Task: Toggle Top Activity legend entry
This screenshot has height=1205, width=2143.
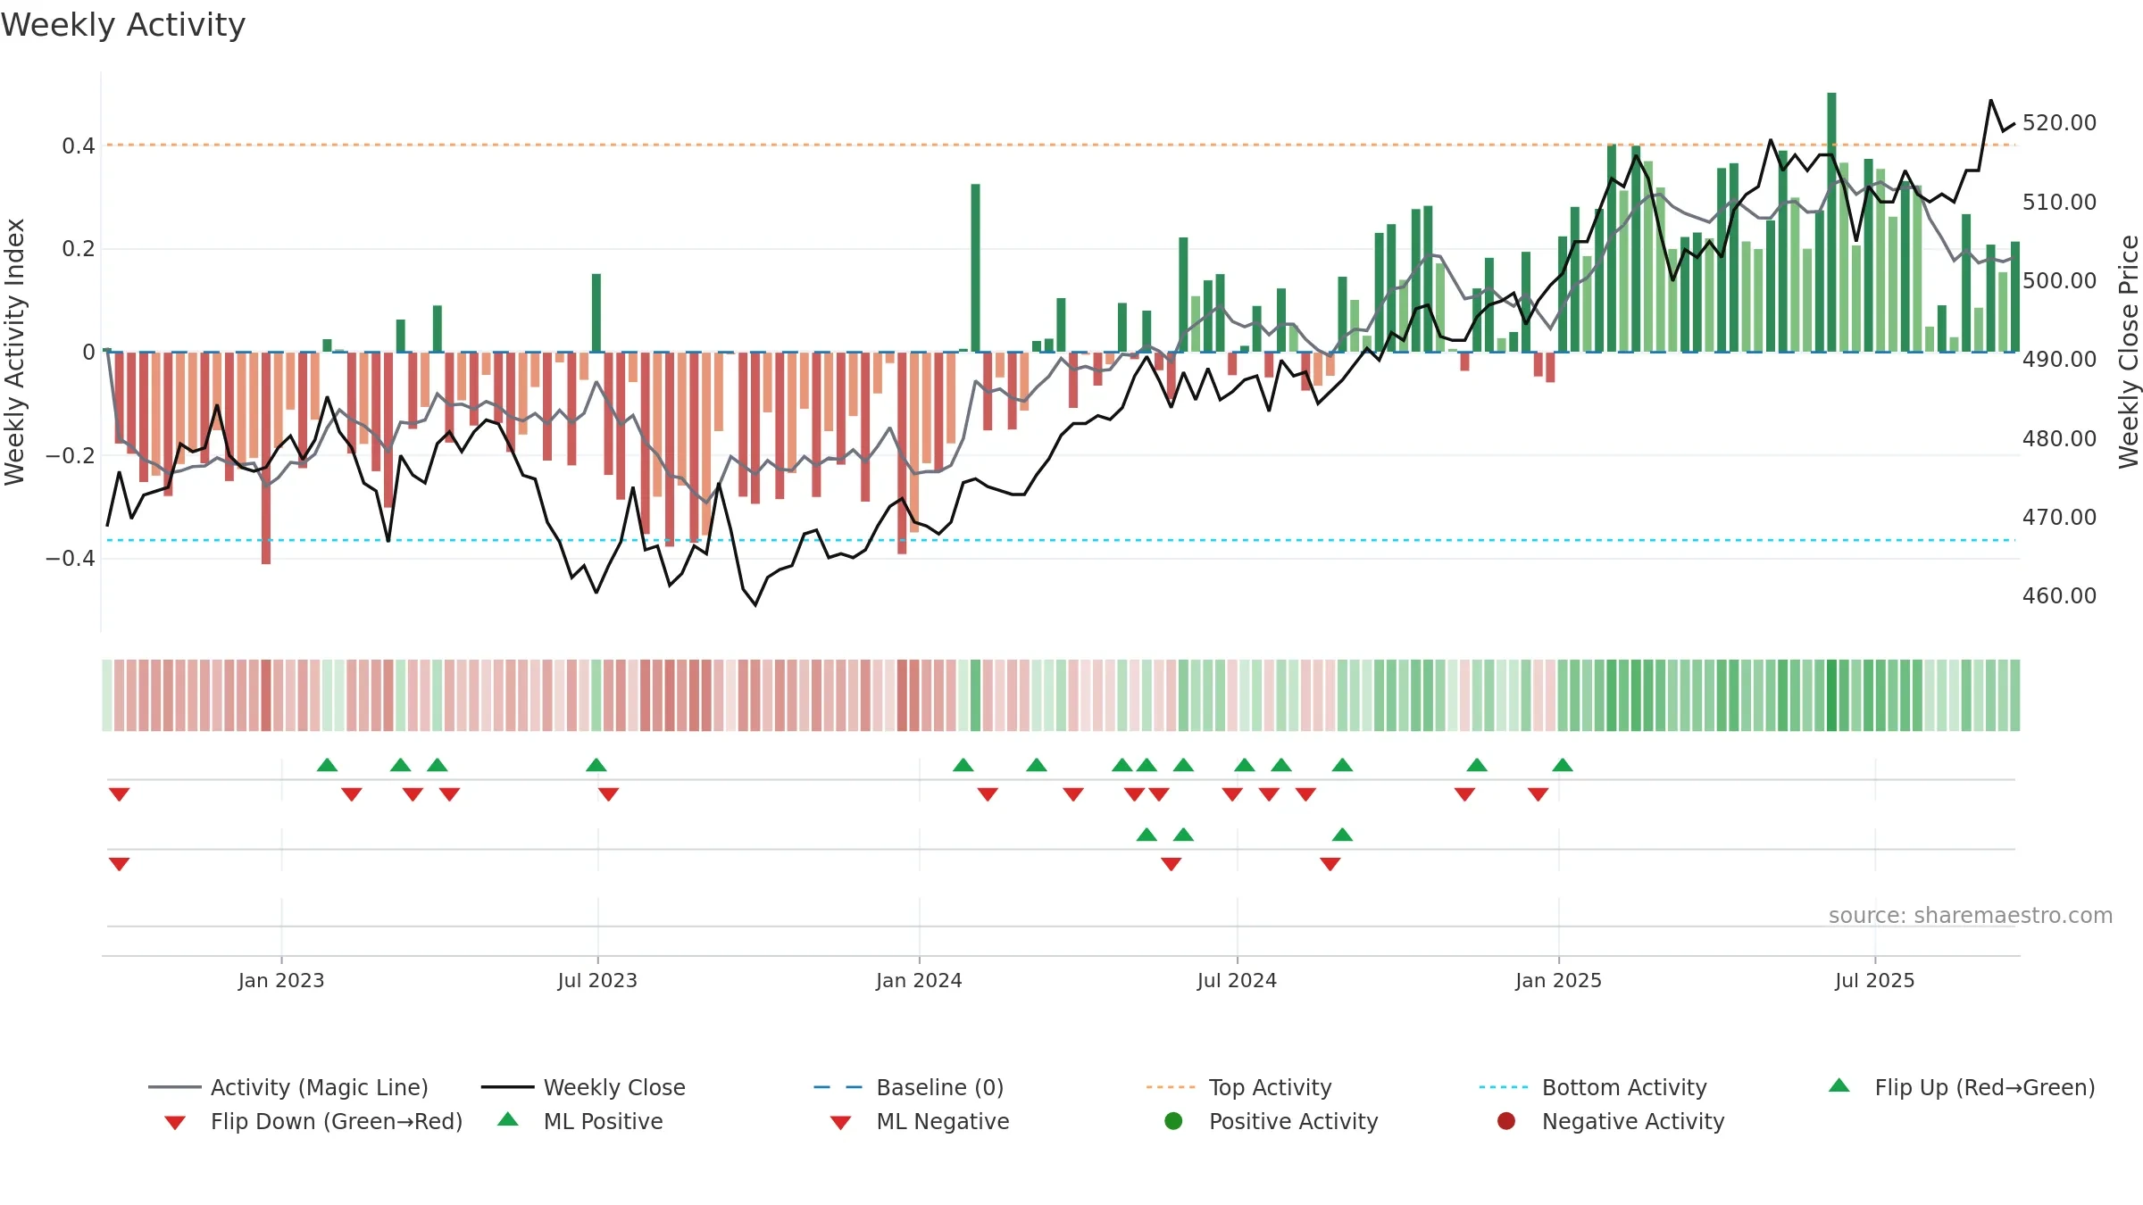Action: (1238, 1087)
